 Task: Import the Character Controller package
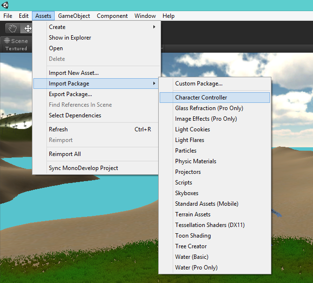pyautogui.click(x=215, y=98)
